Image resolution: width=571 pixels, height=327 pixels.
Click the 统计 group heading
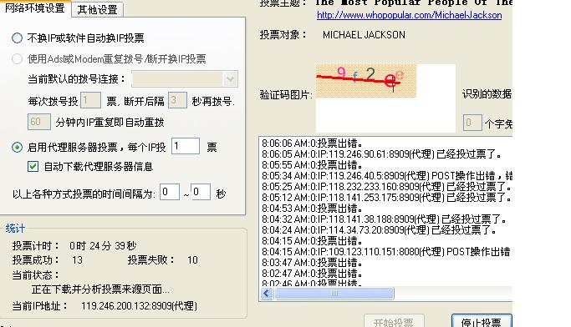click(15, 229)
